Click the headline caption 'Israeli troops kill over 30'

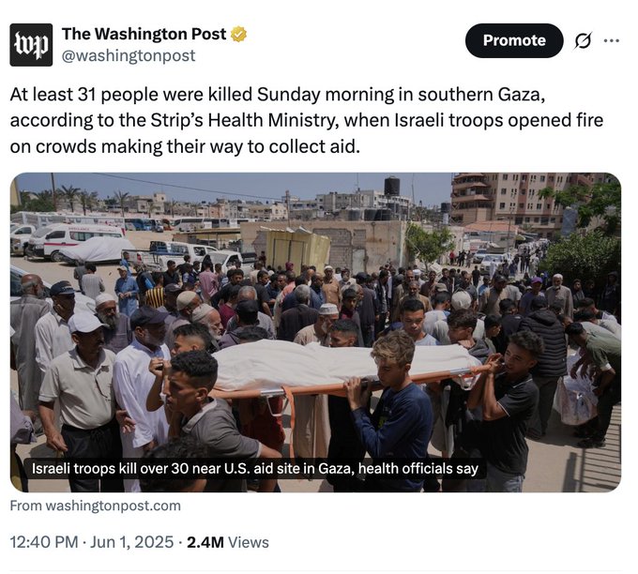pos(255,468)
